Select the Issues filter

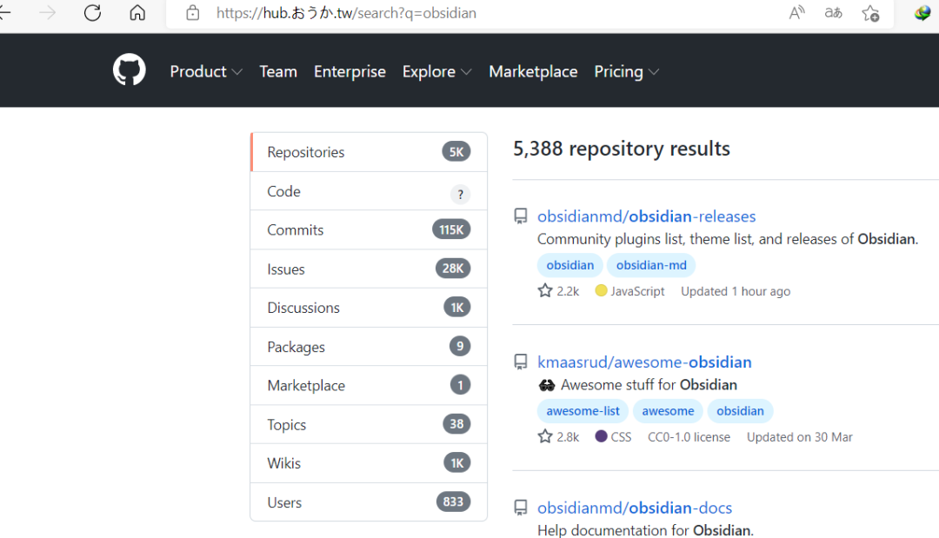tap(369, 269)
